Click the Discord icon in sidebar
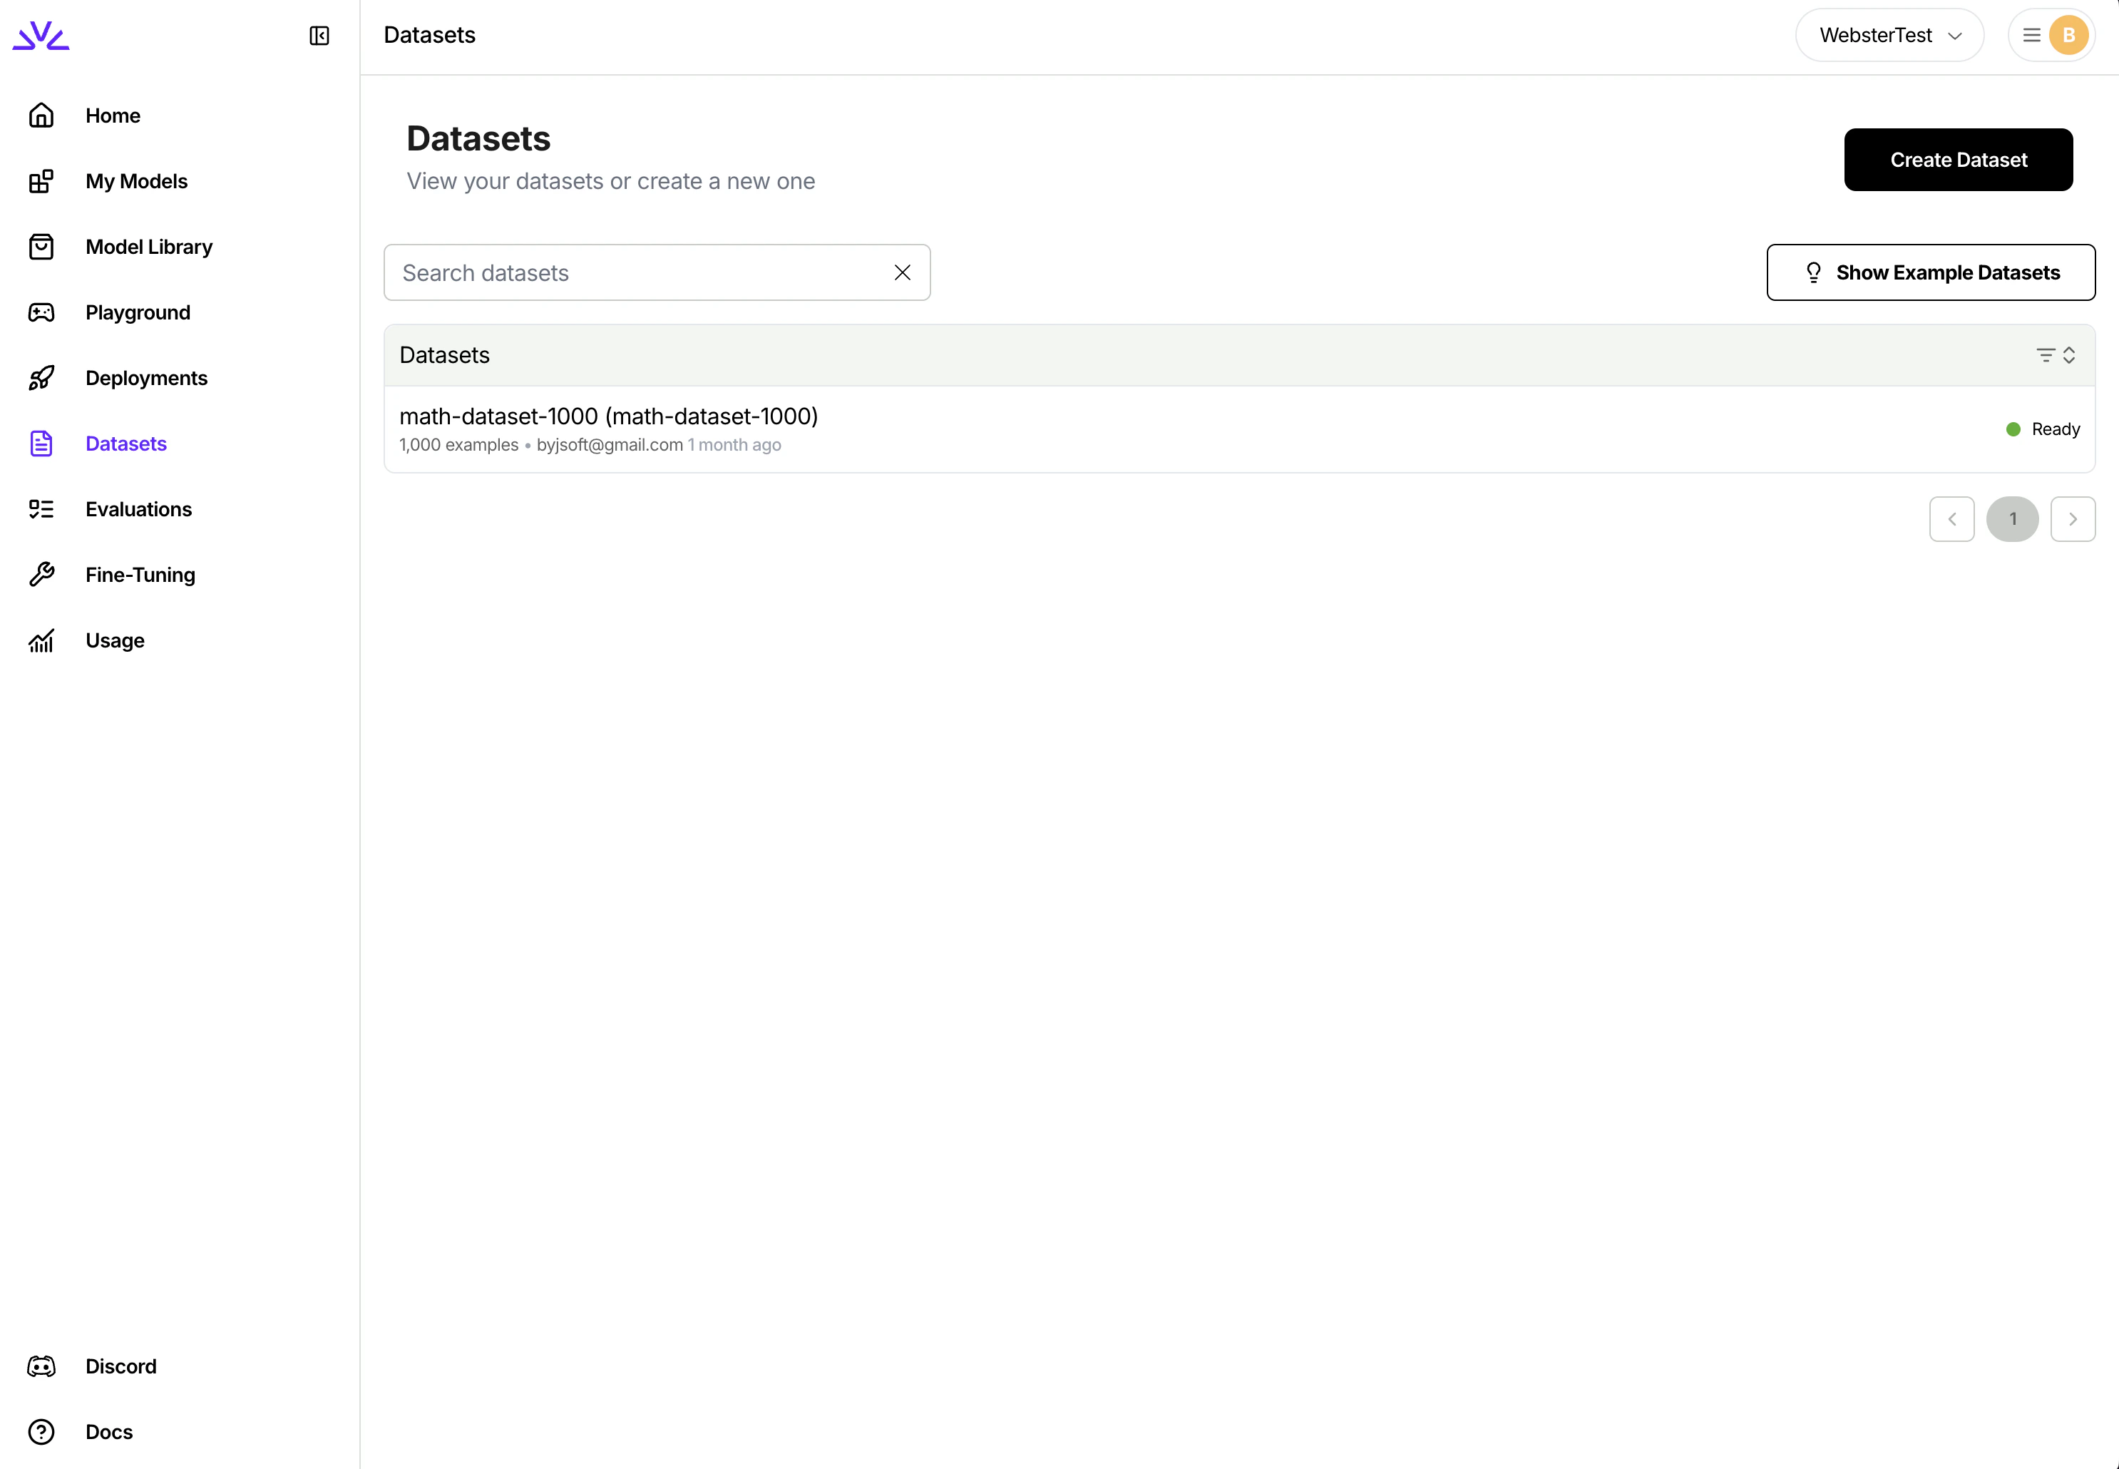 tap(41, 1366)
